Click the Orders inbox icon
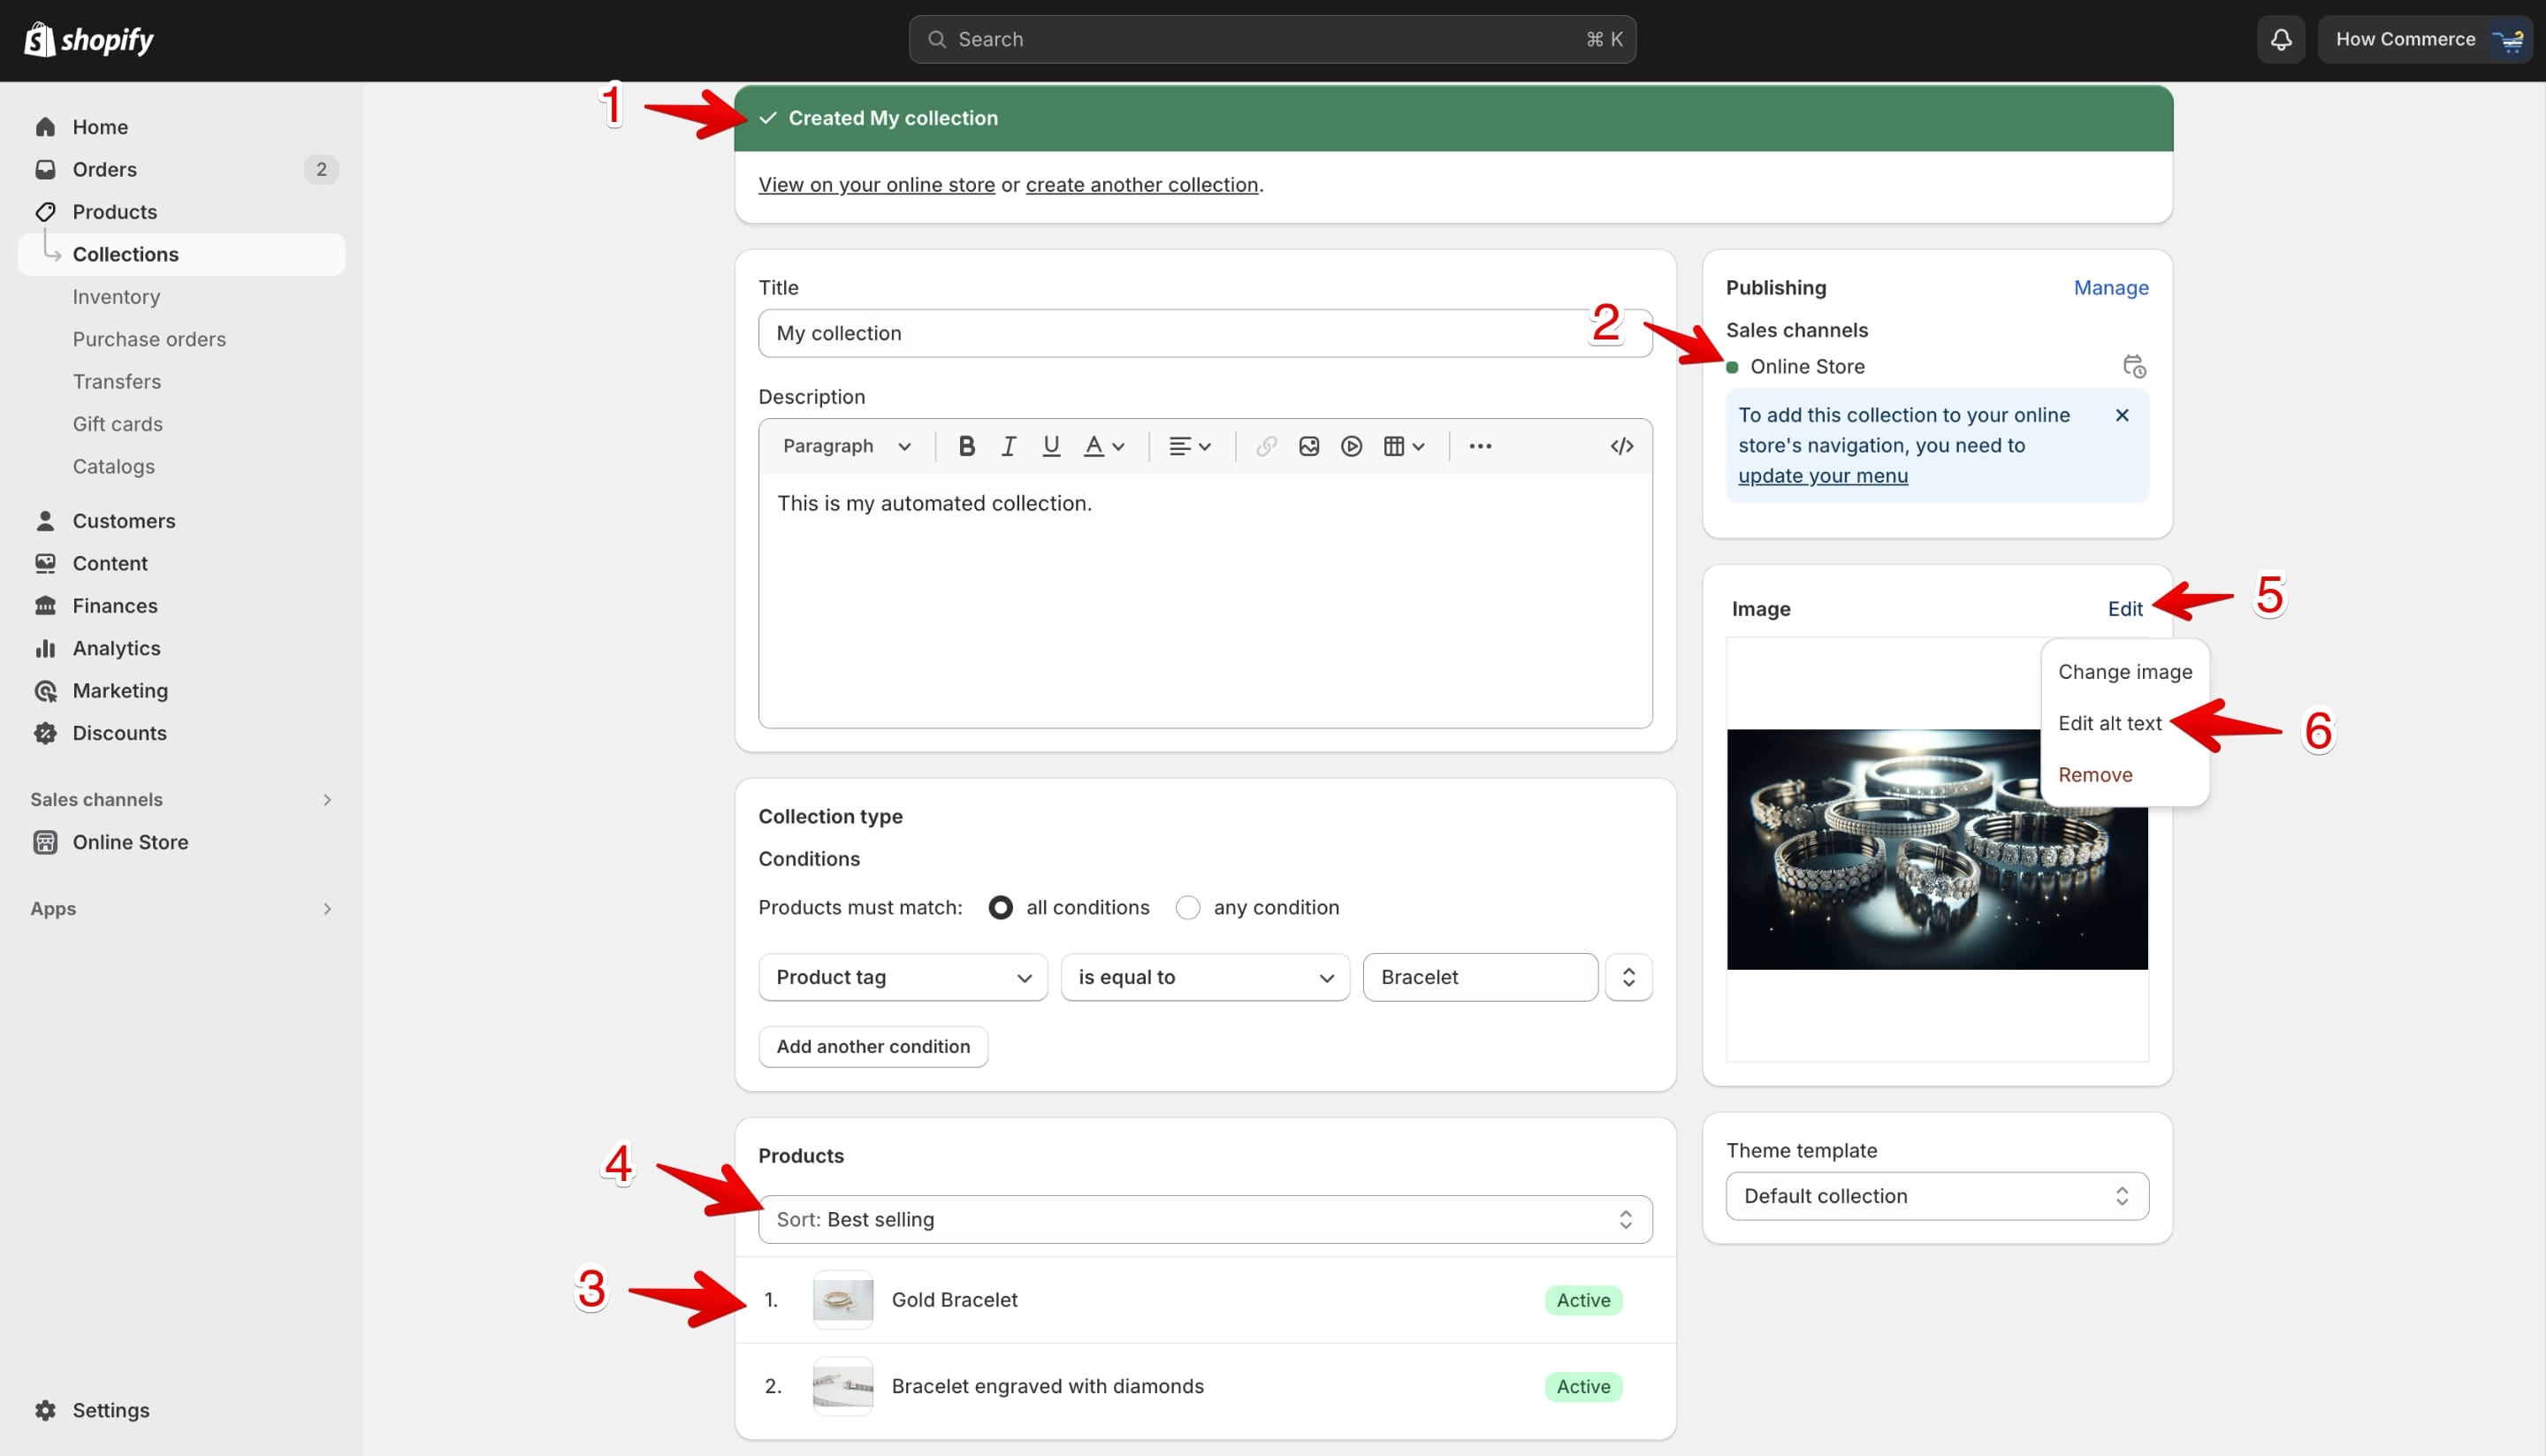 click(x=45, y=169)
